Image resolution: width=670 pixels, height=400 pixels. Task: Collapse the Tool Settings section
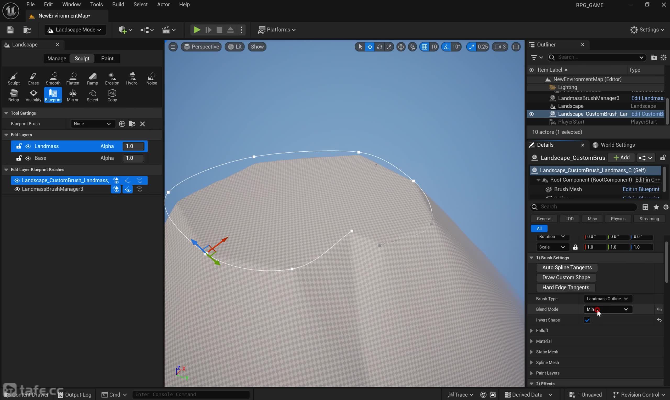(6, 113)
